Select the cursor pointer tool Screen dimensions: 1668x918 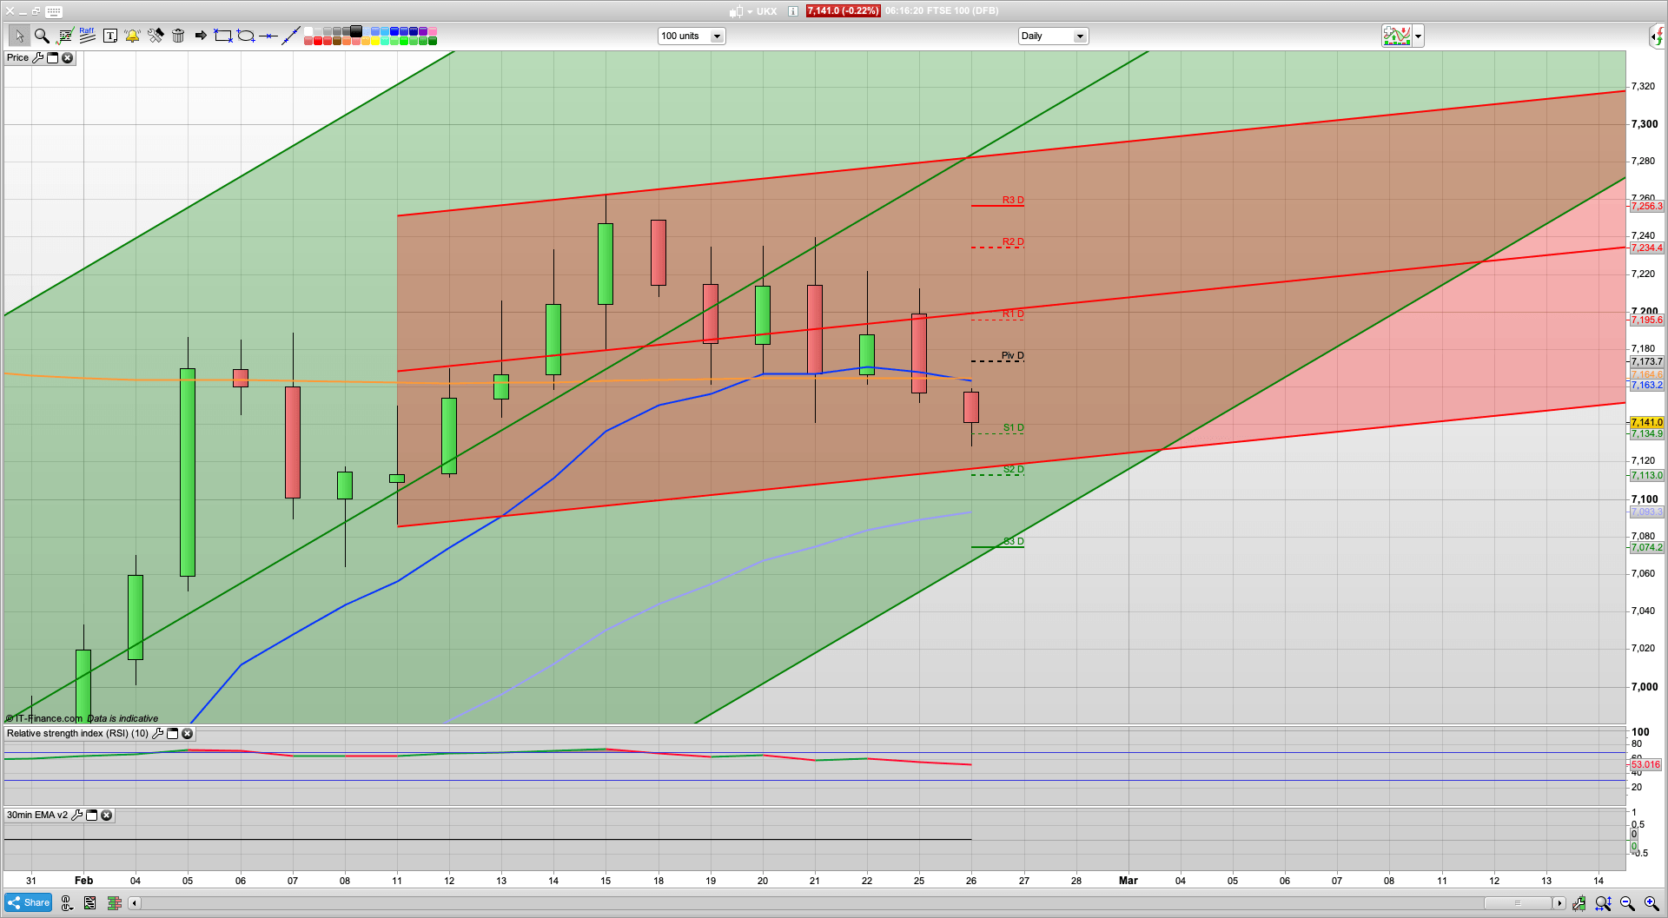[19, 36]
